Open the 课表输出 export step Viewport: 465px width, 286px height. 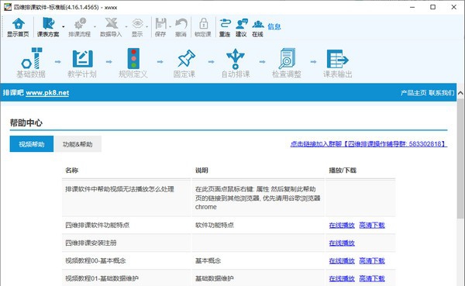point(338,63)
